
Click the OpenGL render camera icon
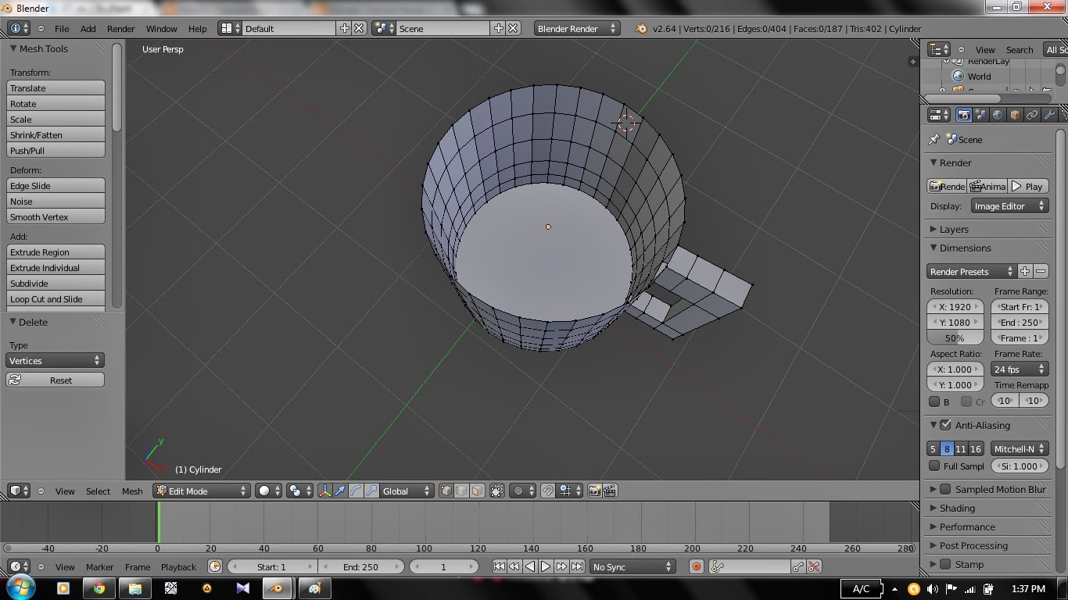(595, 491)
